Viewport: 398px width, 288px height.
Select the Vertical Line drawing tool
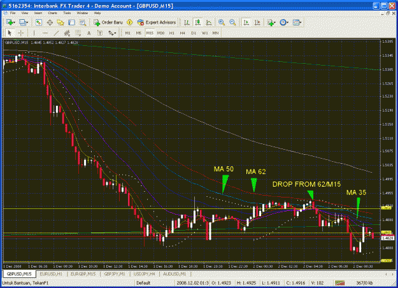(x=34, y=33)
